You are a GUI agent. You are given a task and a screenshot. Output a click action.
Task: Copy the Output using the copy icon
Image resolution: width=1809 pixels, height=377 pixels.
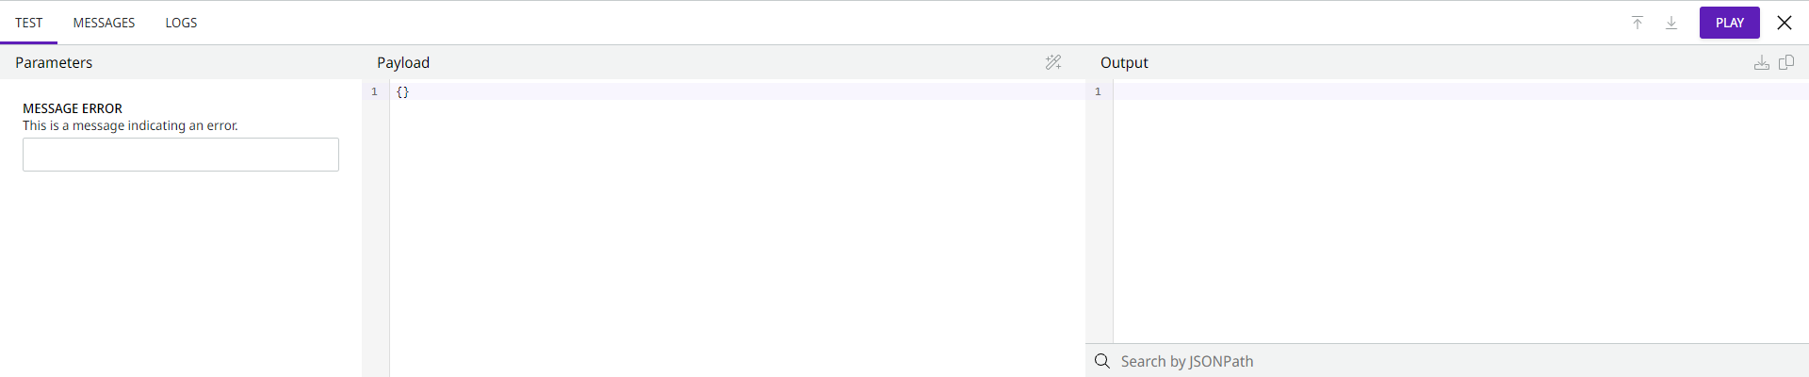pyautogui.click(x=1786, y=62)
